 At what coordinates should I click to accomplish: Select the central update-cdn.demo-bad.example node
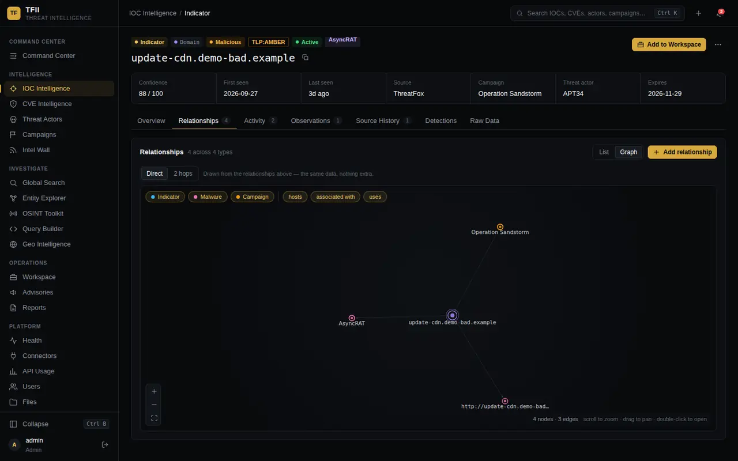[452, 315]
